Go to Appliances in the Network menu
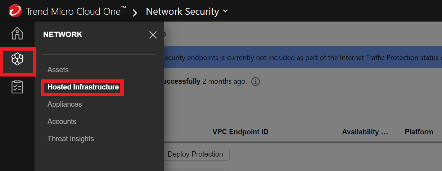The width and height of the screenshot is (442, 171). coord(65,104)
